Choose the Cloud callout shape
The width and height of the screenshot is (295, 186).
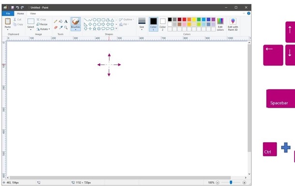112,29
